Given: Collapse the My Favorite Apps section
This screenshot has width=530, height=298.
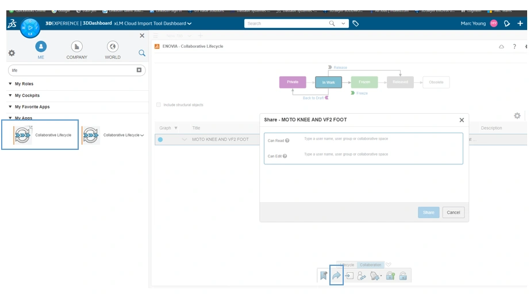Looking at the screenshot, I should (x=10, y=107).
